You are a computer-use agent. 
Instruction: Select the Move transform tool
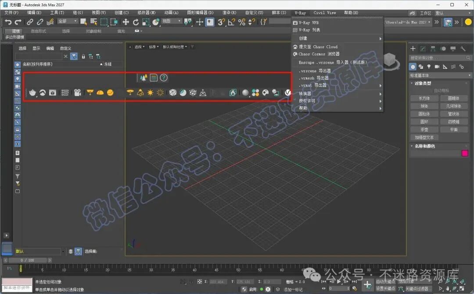tap(126, 22)
